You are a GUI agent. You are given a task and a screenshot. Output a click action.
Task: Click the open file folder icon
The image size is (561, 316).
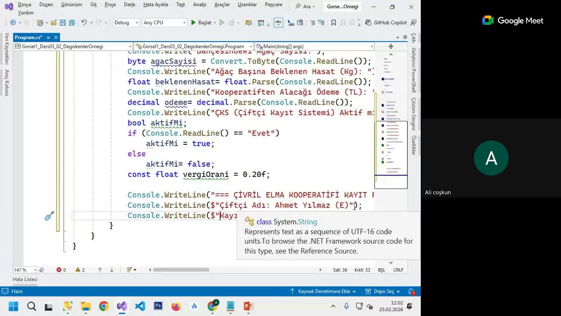point(53,22)
